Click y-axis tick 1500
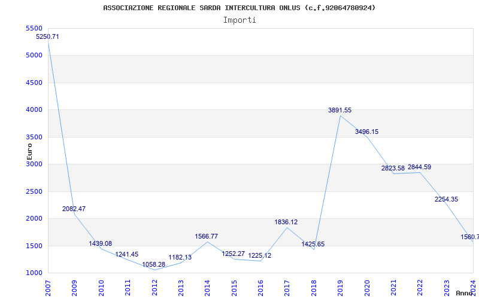The width and height of the screenshot is (479, 299). point(34,246)
